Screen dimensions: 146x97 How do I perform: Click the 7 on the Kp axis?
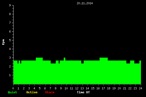pos(10,23)
